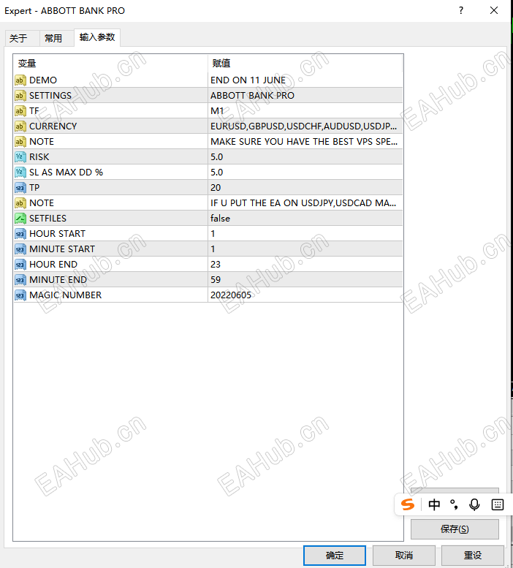
Task: Select the TF value M1
Action: click(217, 111)
